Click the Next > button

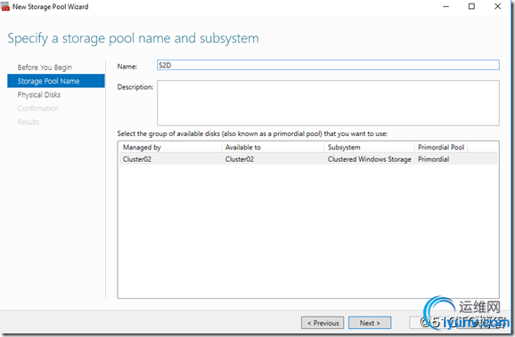(x=370, y=323)
